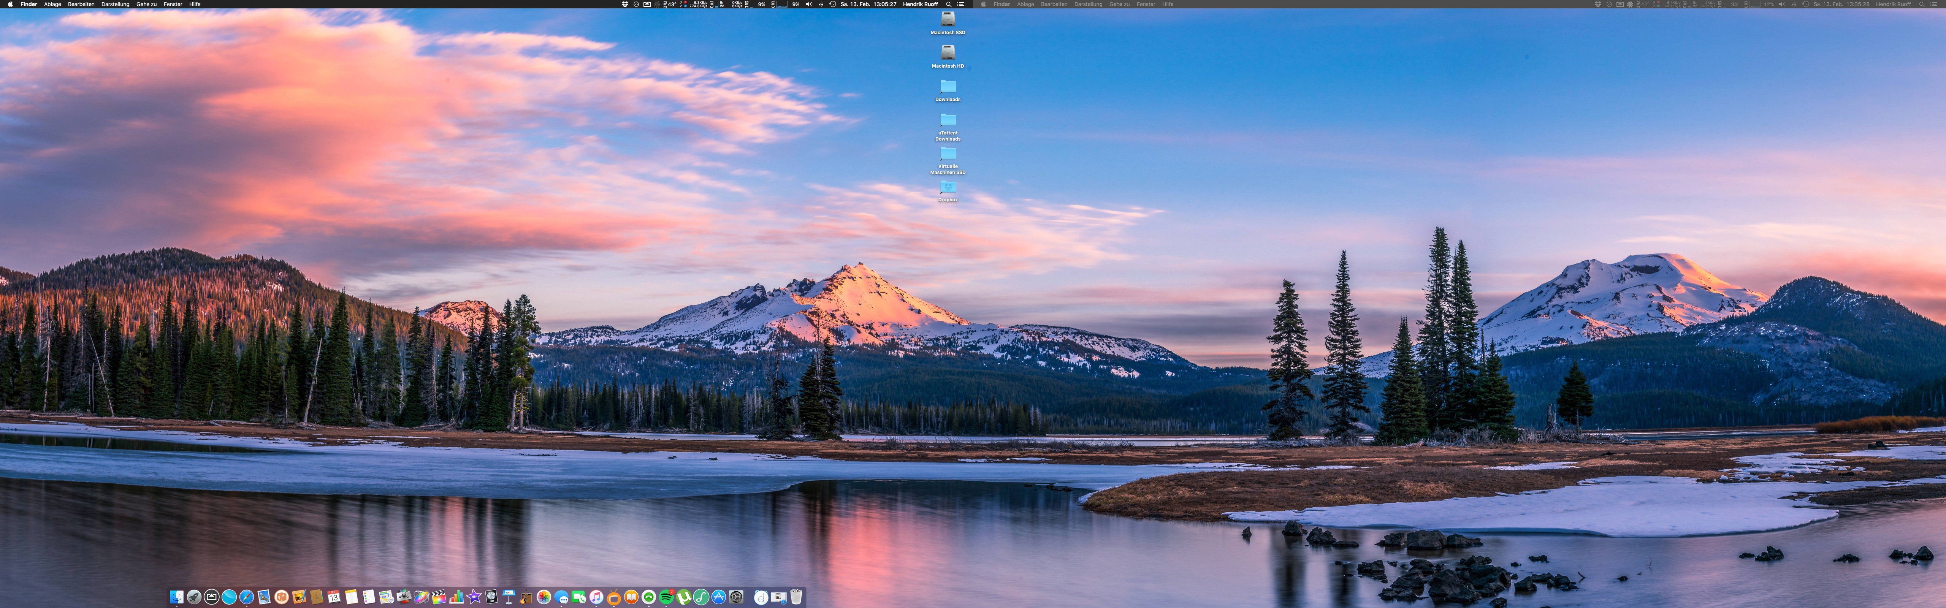The height and width of the screenshot is (608, 1946).
Task: Launch iTunes from the Dock
Action: 596,597
